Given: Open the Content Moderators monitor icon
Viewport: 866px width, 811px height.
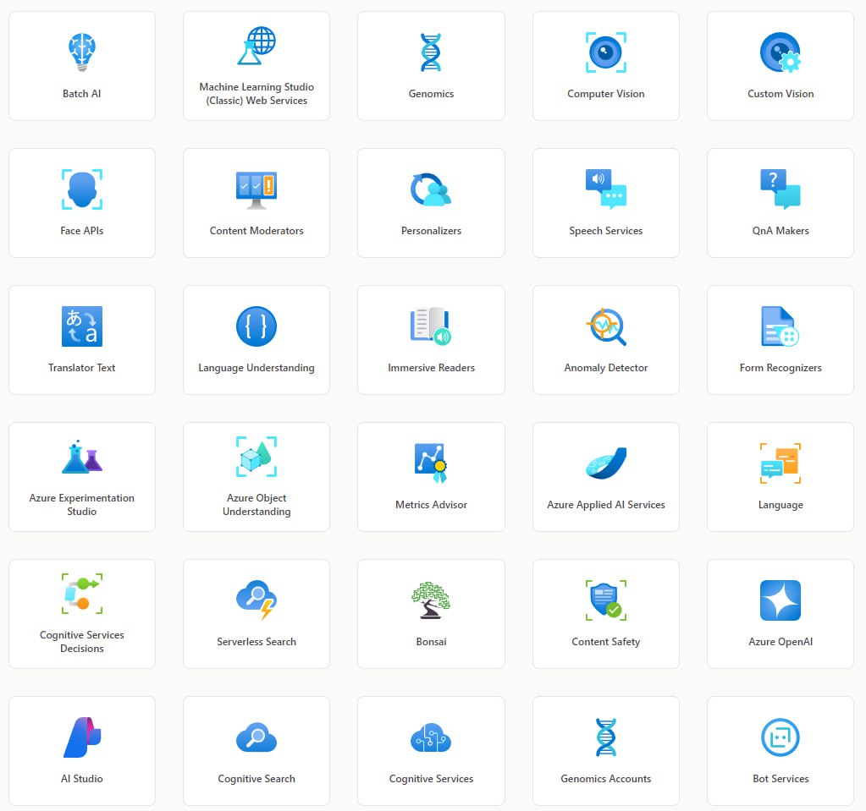Looking at the screenshot, I should [256, 189].
